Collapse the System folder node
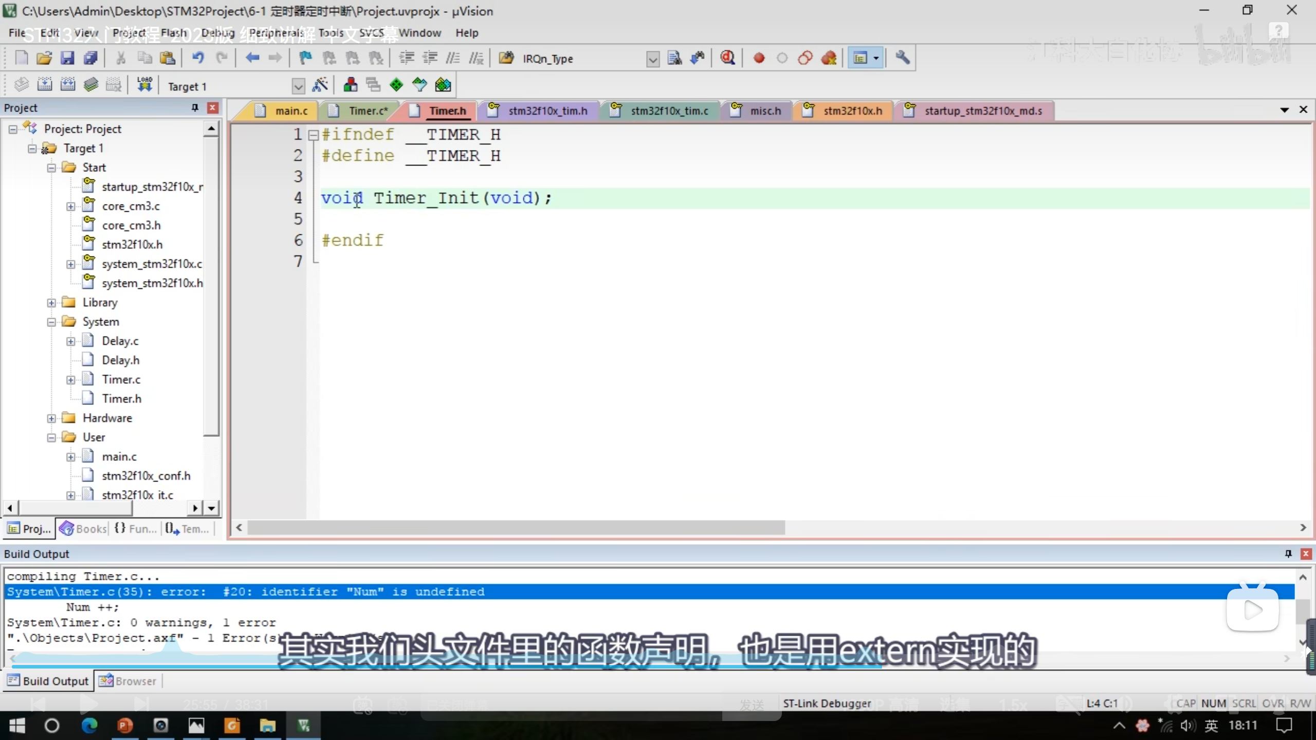 click(x=51, y=322)
